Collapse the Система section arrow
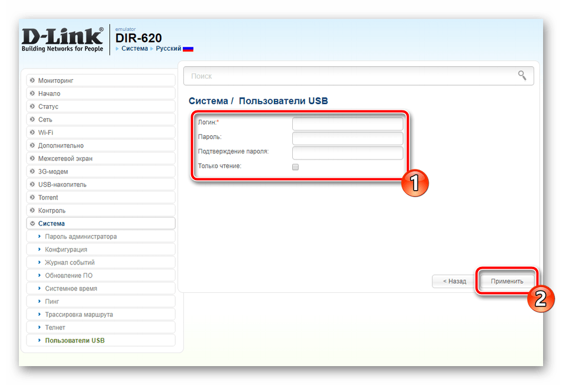562x385 pixels. coord(33,223)
